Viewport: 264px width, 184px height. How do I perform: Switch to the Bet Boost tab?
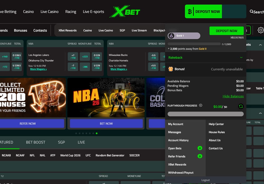(x=36, y=142)
